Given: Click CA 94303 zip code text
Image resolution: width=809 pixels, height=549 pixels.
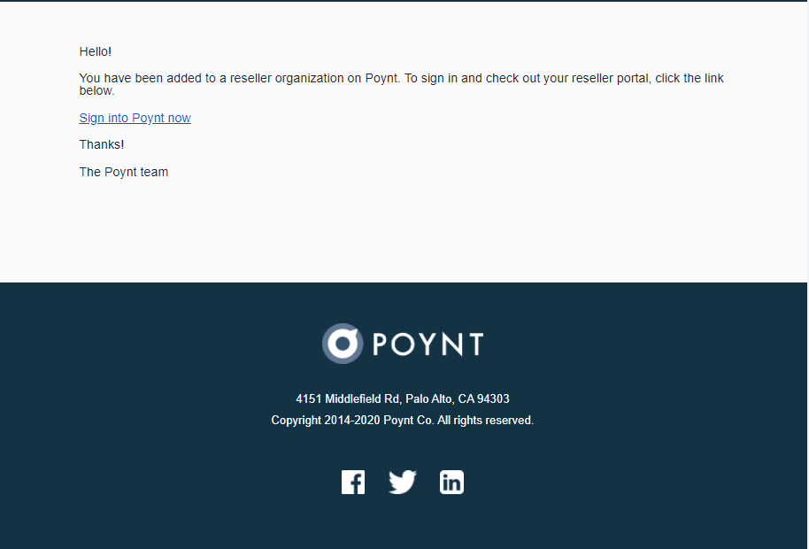Looking at the screenshot, I should coord(484,398).
